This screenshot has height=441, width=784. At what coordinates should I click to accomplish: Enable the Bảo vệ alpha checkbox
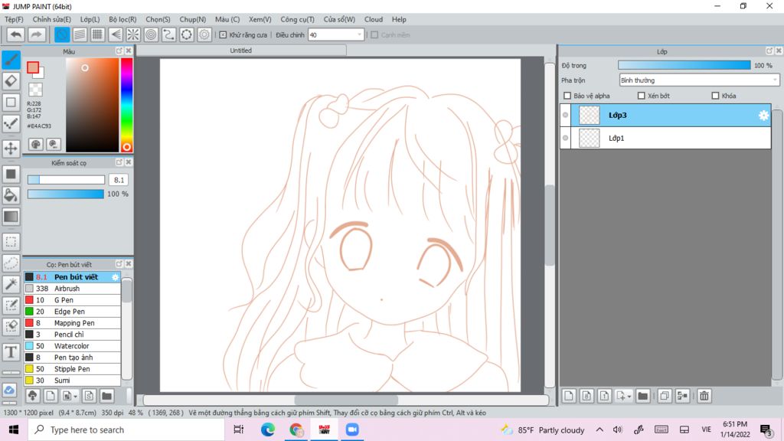point(567,96)
